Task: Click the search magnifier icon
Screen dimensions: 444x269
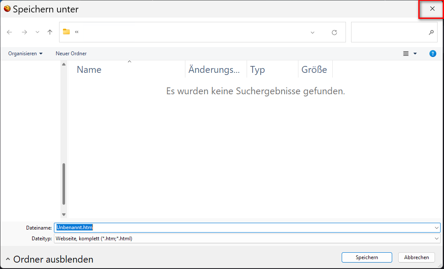Action: click(431, 33)
